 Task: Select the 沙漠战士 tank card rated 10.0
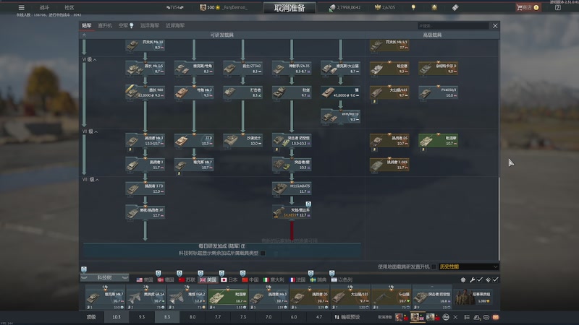pos(242,140)
